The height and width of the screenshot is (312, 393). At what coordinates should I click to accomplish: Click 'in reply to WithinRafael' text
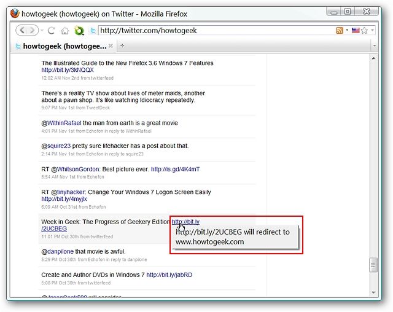[128, 131]
